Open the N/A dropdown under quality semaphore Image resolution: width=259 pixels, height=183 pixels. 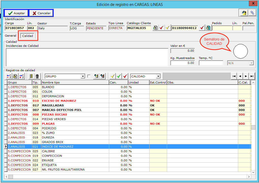[251, 63]
